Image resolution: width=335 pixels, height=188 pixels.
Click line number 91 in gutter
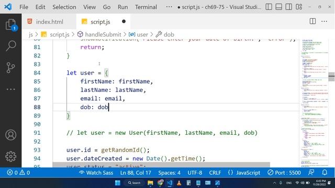point(37,133)
